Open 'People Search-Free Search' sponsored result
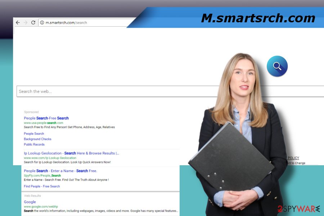324x216 pixels. click(x=46, y=118)
